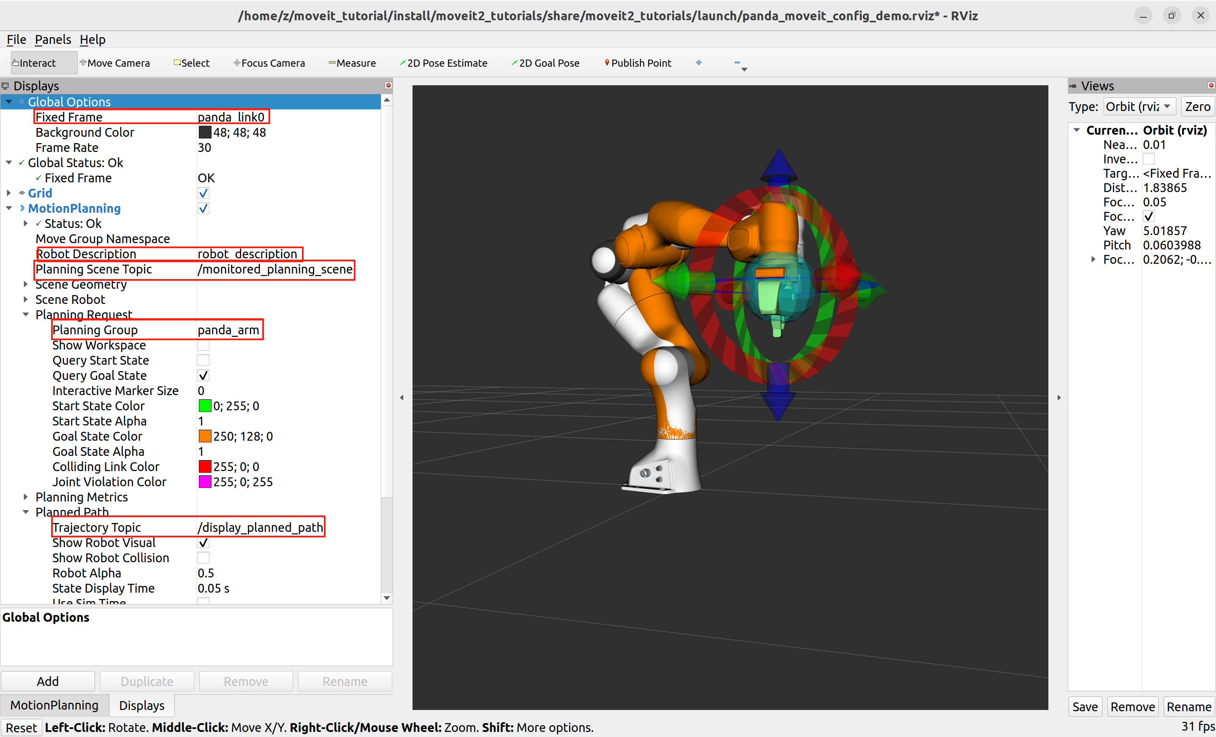Expand the Scene Geometry section

point(26,284)
